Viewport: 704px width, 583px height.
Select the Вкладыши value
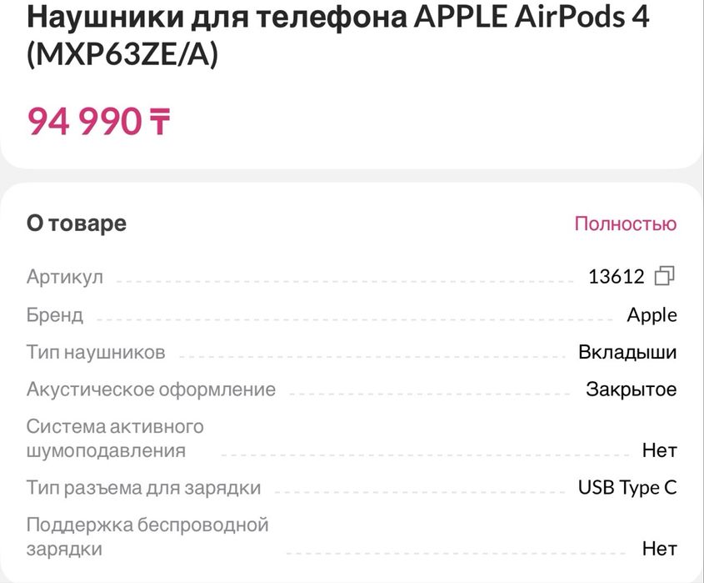click(x=627, y=352)
